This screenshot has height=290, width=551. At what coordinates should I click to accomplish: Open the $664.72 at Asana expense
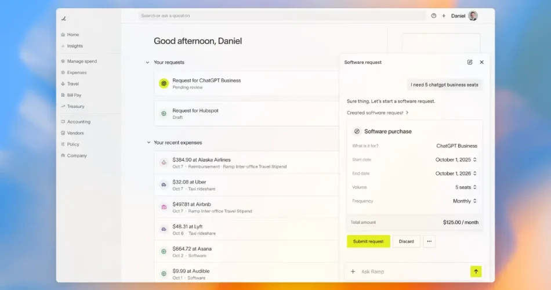pos(246,252)
